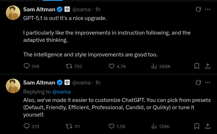Share the second tweet via share icon
Image resolution: width=217 pixels, height=134 pixels.
(208, 126)
